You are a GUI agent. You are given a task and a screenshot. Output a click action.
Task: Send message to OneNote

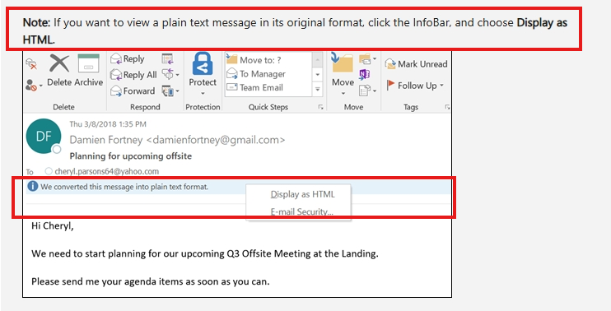pyautogui.click(x=364, y=74)
